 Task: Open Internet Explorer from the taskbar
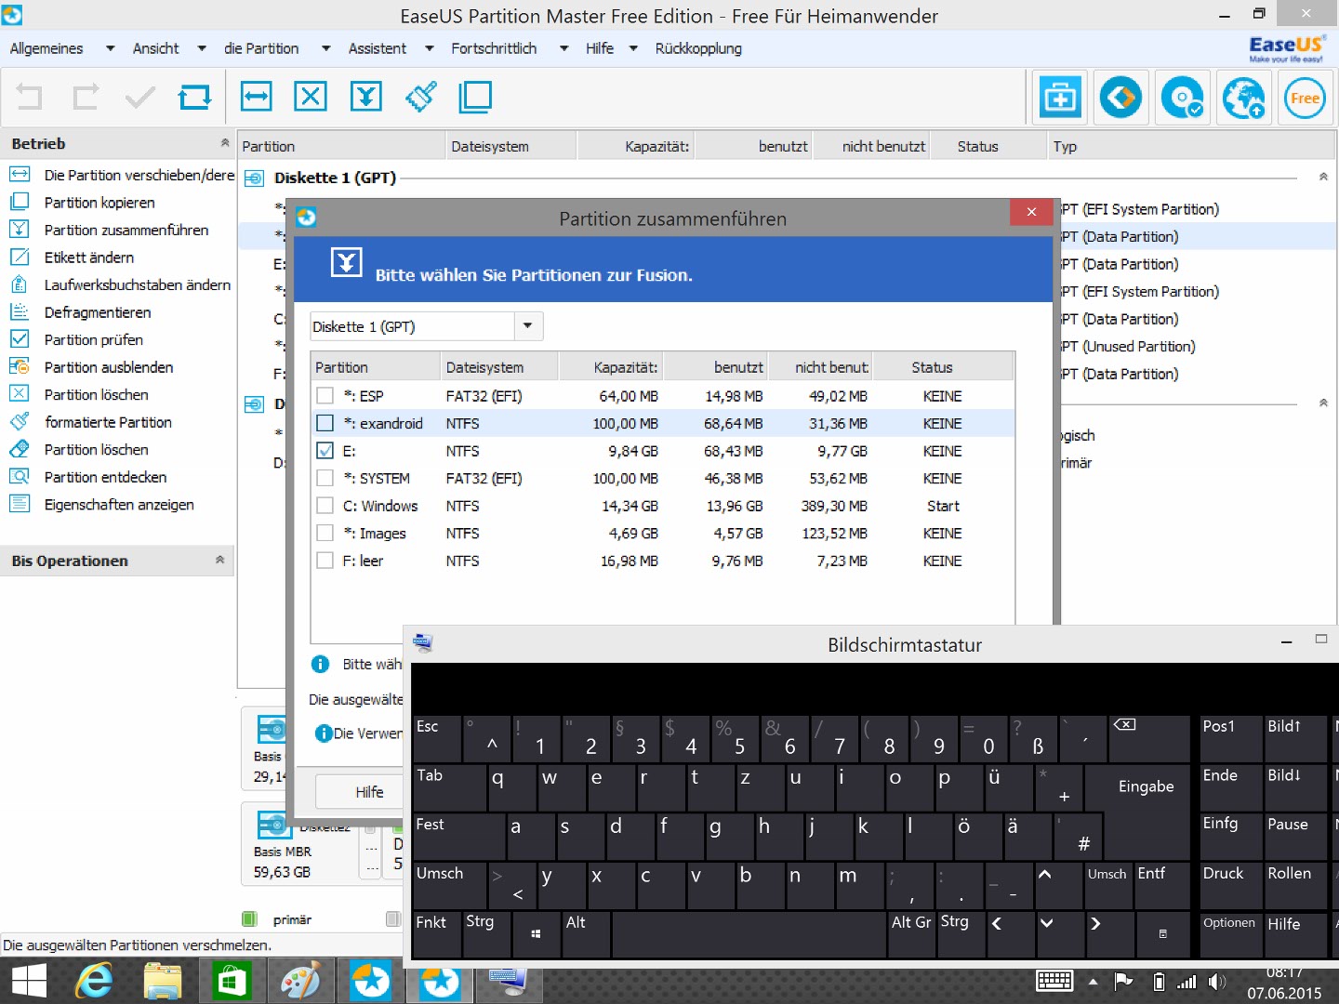click(94, 982)
